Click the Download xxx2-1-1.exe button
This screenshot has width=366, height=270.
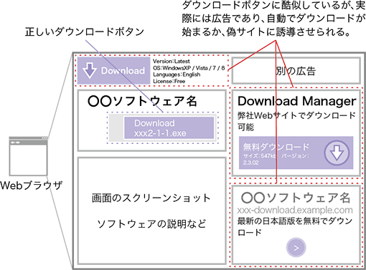[x=169, y=128]
